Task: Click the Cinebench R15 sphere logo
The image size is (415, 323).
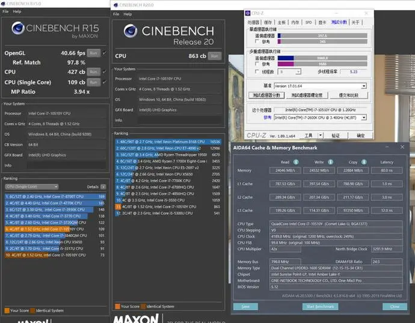Action: (x=18, y=28)
